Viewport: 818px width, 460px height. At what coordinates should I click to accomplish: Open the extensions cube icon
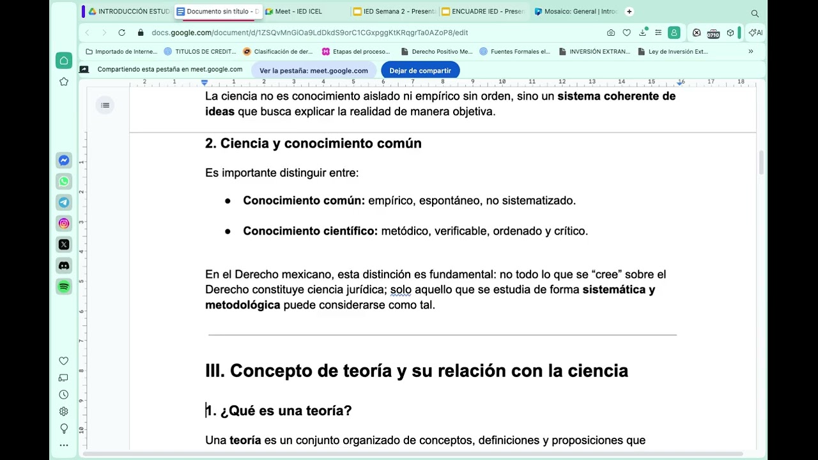(730, 33)
